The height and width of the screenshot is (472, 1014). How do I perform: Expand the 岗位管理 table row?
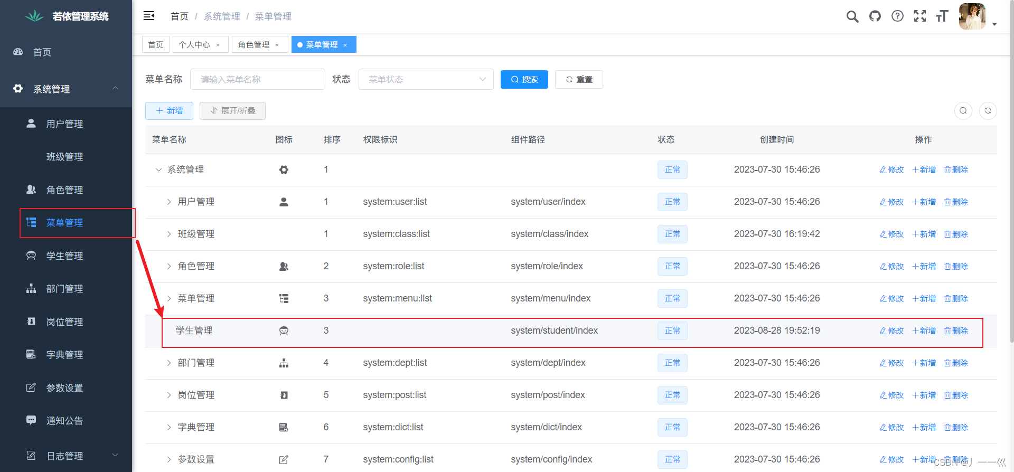[169, 395]
